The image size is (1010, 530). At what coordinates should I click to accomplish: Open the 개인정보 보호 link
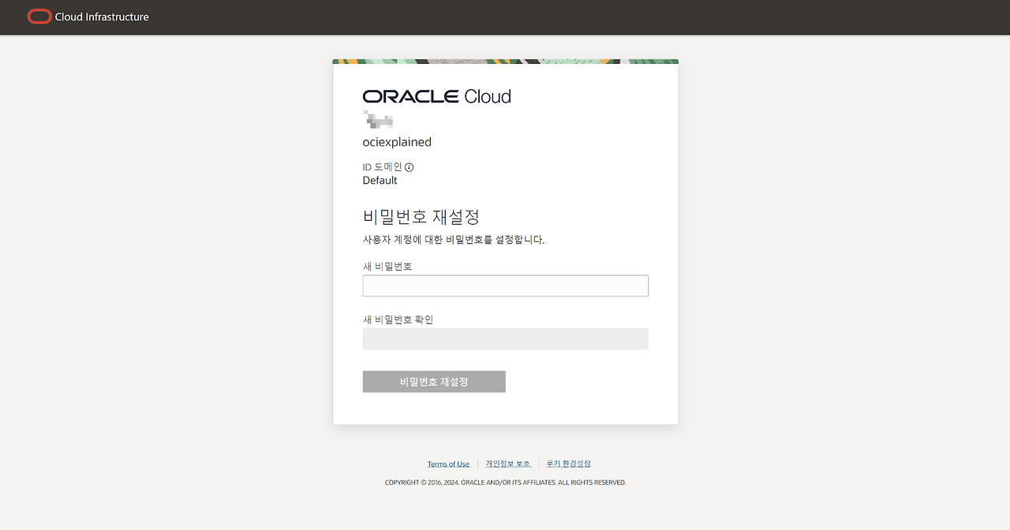507,464
